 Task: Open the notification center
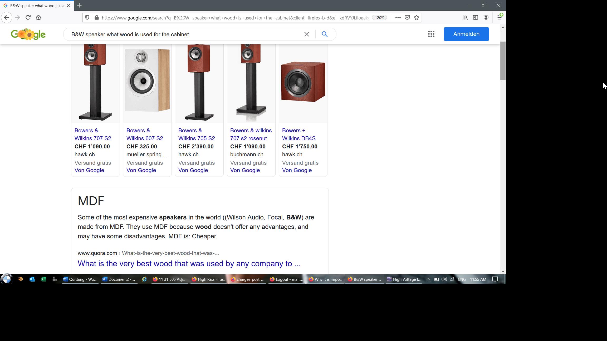(495, 279)
